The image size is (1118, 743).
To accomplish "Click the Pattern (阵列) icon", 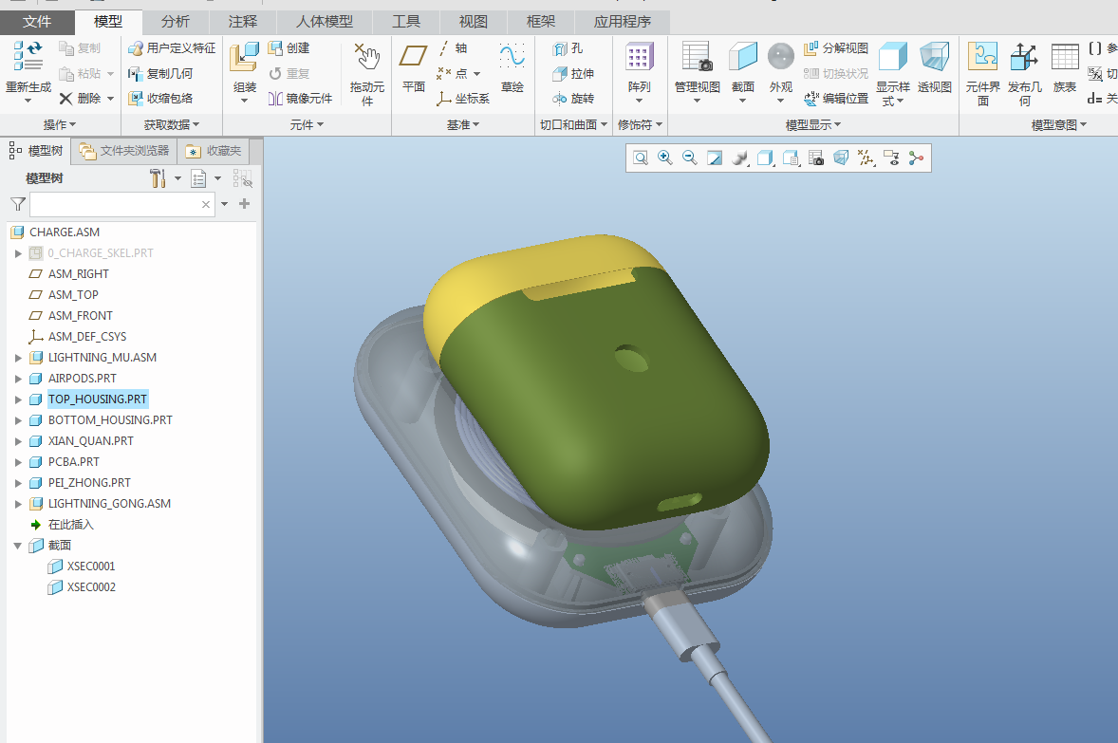I will pyautogui.click(x=639, y=57).
